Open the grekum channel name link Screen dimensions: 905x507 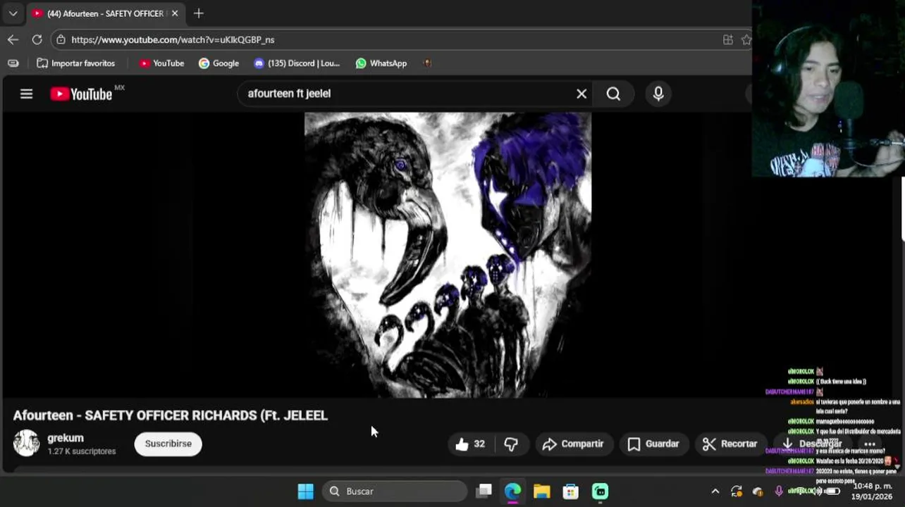(x=66, y=437)
